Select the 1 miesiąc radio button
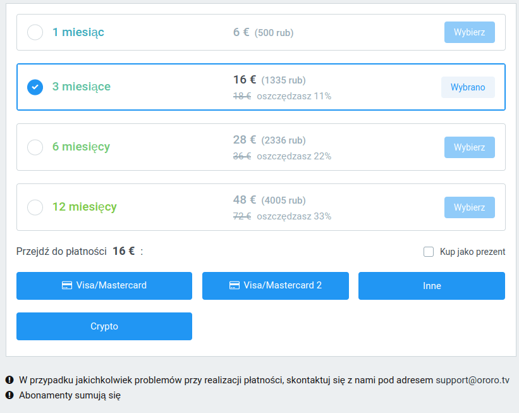Viewport: 519px width, 413px height. 35,32
